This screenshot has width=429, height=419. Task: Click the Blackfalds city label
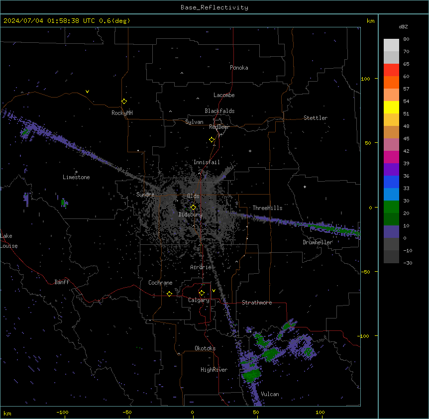coord(219,111)
